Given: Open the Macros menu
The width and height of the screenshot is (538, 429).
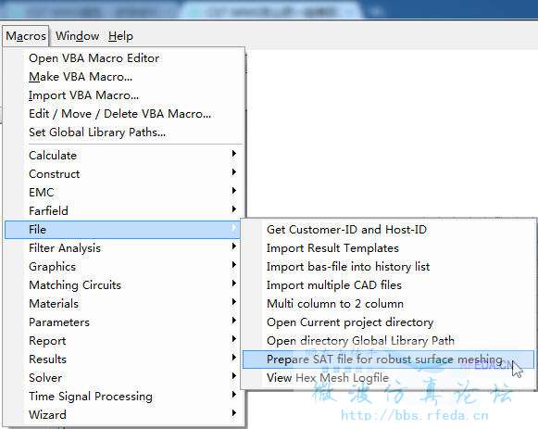Looking at the screenshot, I should click(x=26, y=36).
